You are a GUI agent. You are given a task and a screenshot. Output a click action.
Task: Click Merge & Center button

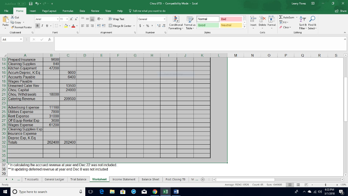click(x=120, y=26)
